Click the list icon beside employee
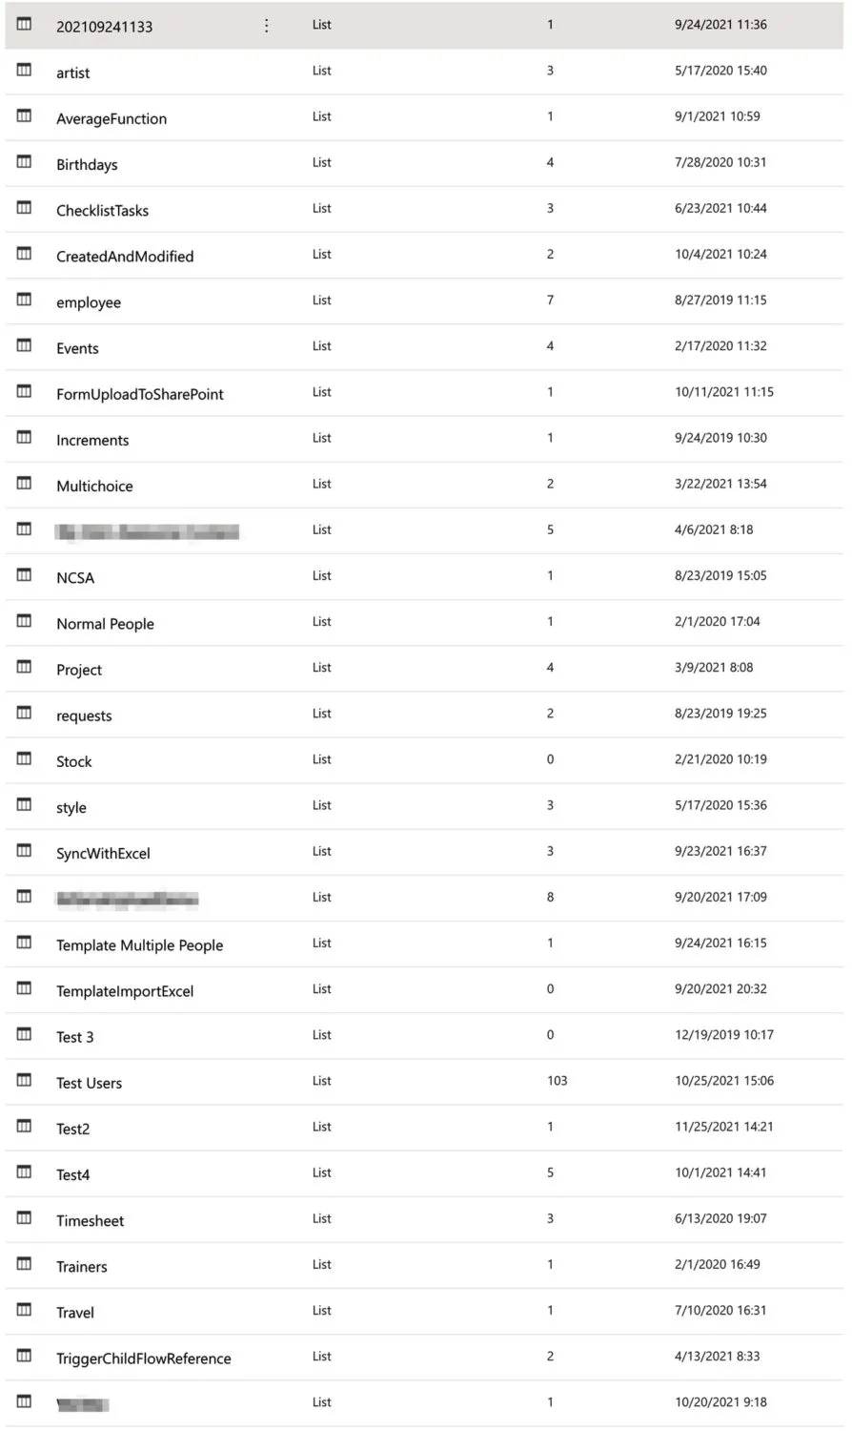 pos(24,300)
